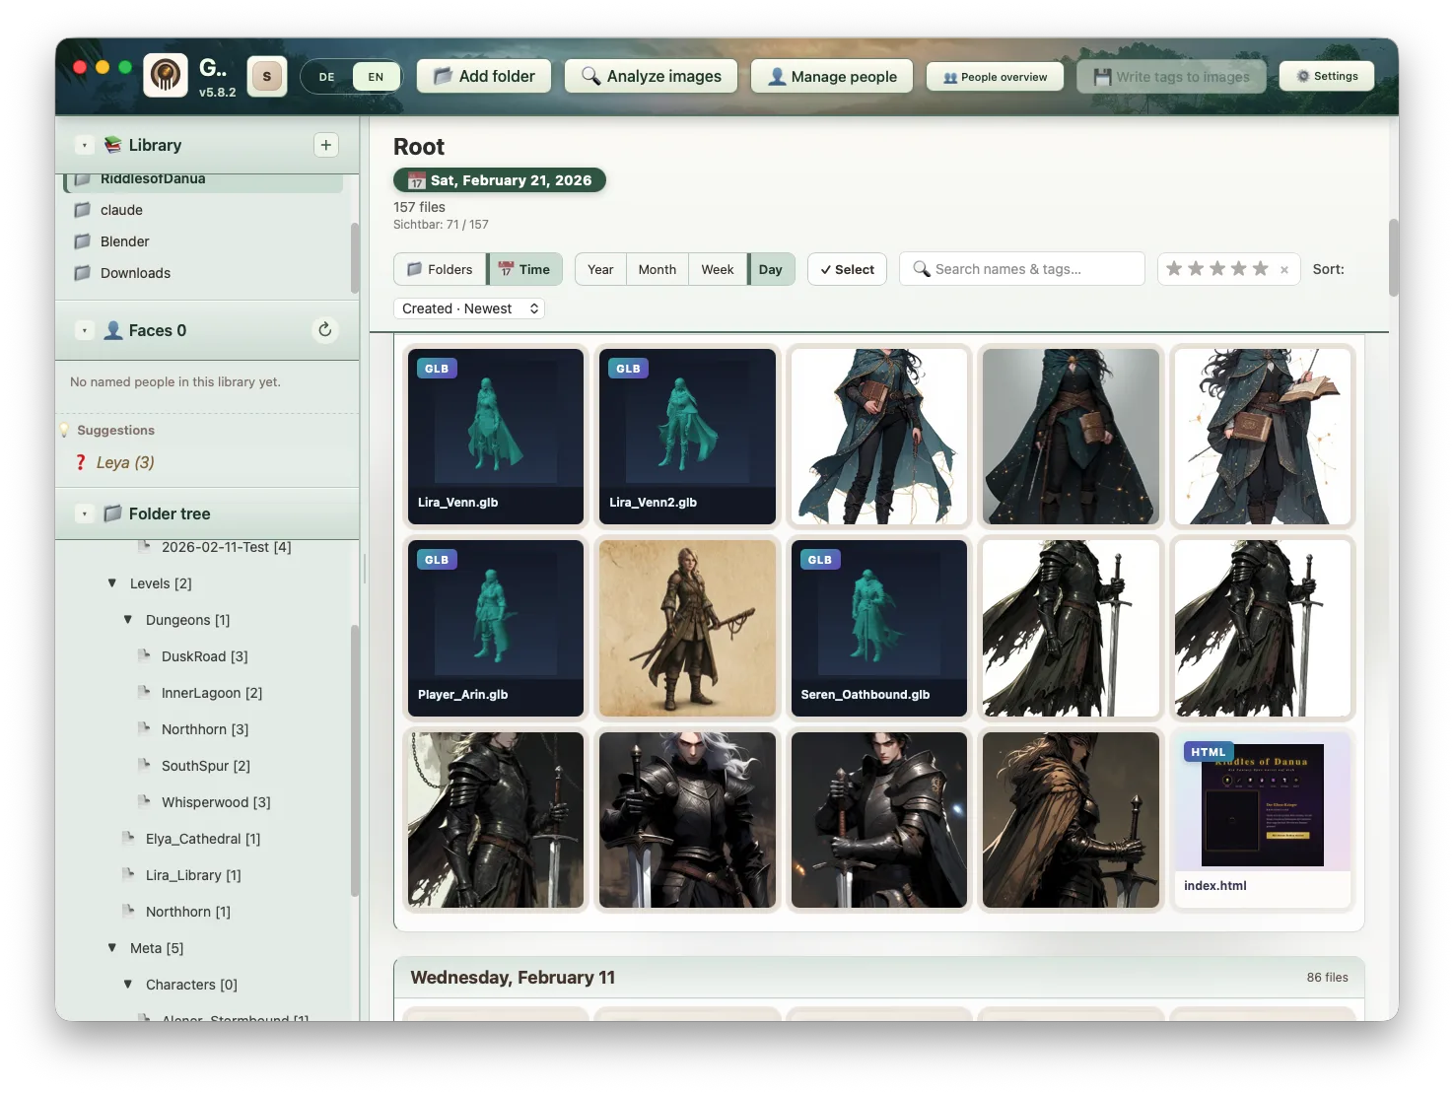Open 2026-02-11-Test [4] folder
The width and height of the screenshot is (1454, 1094).
pos(226,547)
